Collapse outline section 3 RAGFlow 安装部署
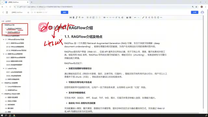This screenshot has height=117, width=208. click(x=2, y=83)
